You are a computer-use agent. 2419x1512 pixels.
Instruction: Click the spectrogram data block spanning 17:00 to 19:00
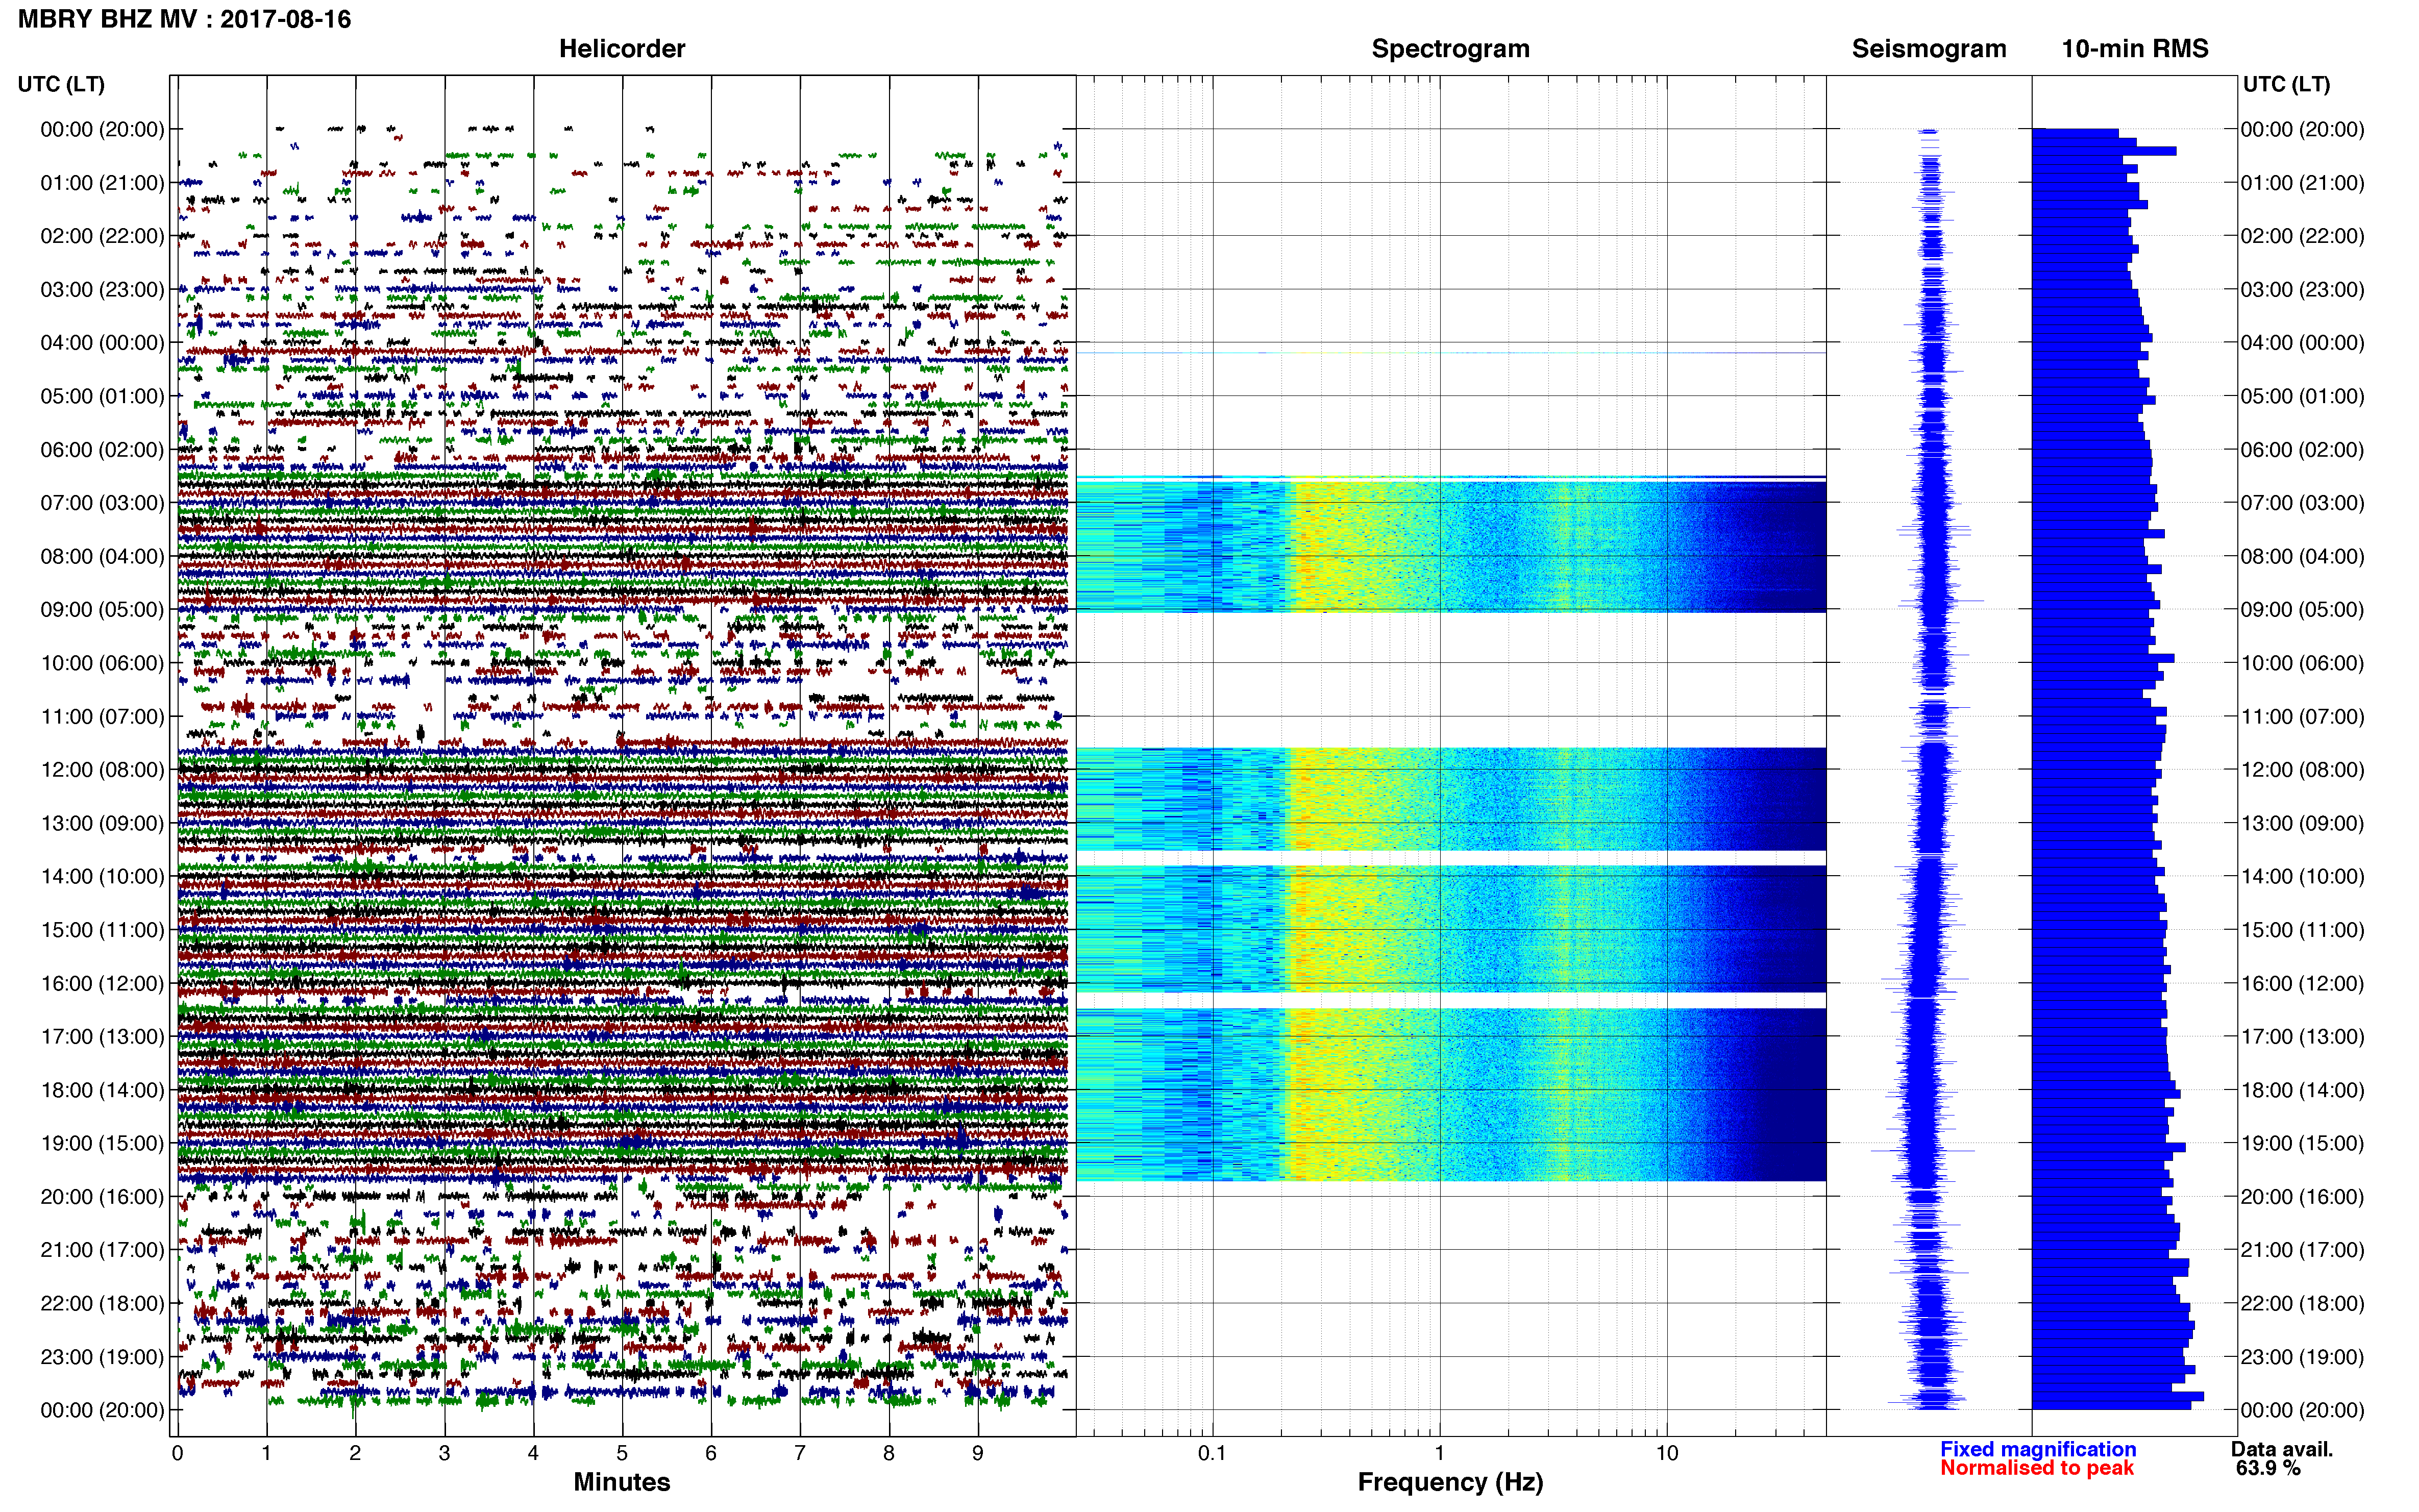1451,1094
